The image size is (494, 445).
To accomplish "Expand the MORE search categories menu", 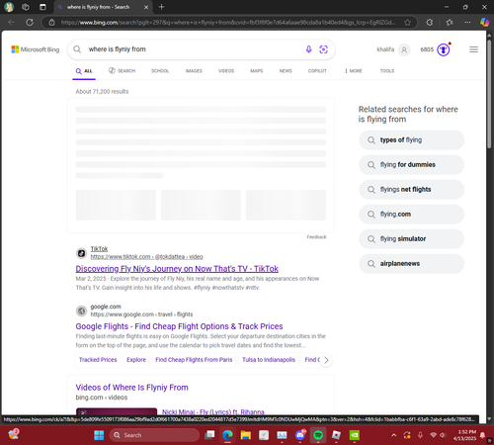I will click(354, 71).
